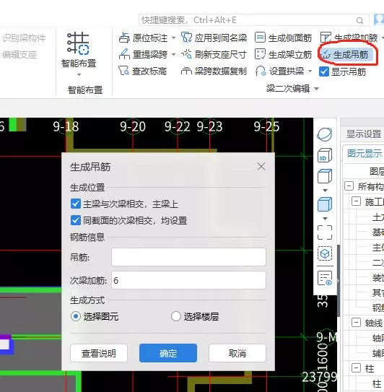Click 生成架立筋 generate erection bars
Viewport: 384px width, 392px height.
[x=283, y=54]
